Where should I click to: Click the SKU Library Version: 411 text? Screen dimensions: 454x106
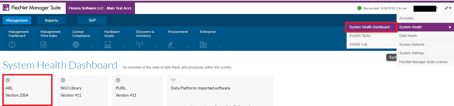(x=71, y=95)
